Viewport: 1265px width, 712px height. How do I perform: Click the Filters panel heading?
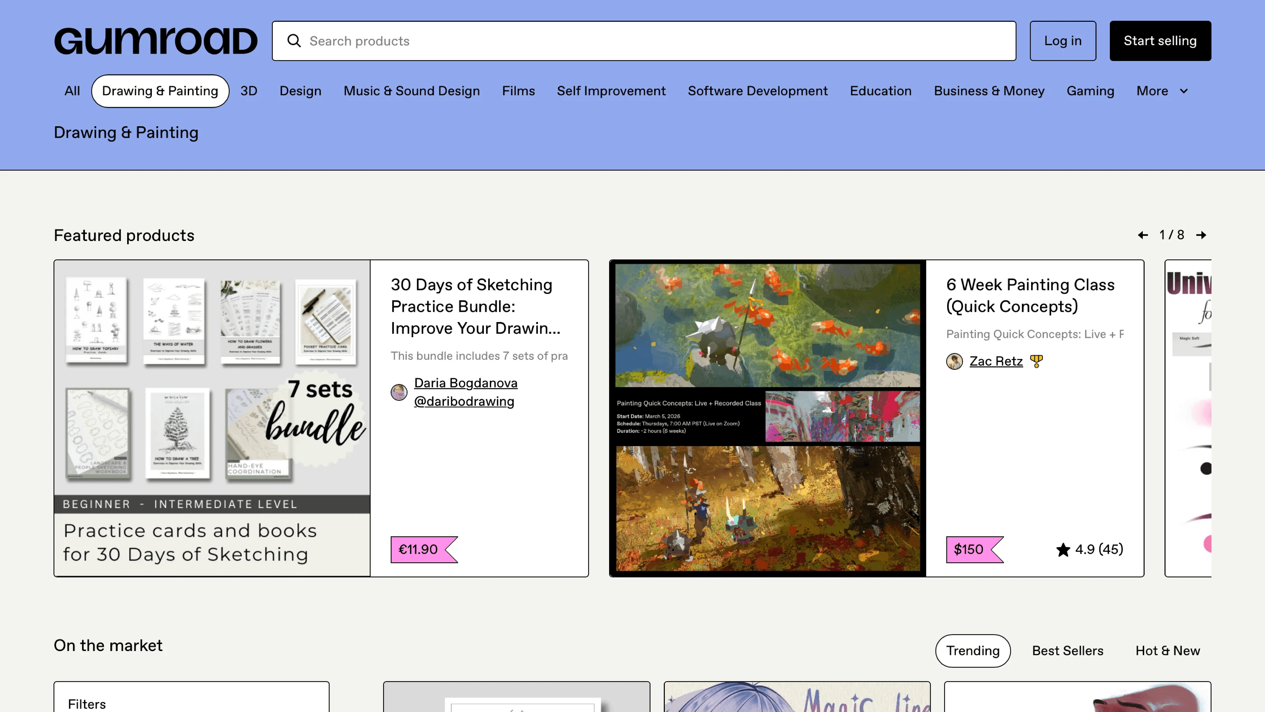click(87, 704)
